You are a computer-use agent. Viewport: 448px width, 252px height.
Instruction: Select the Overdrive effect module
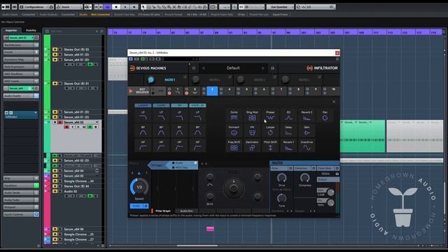pos(307,146)
